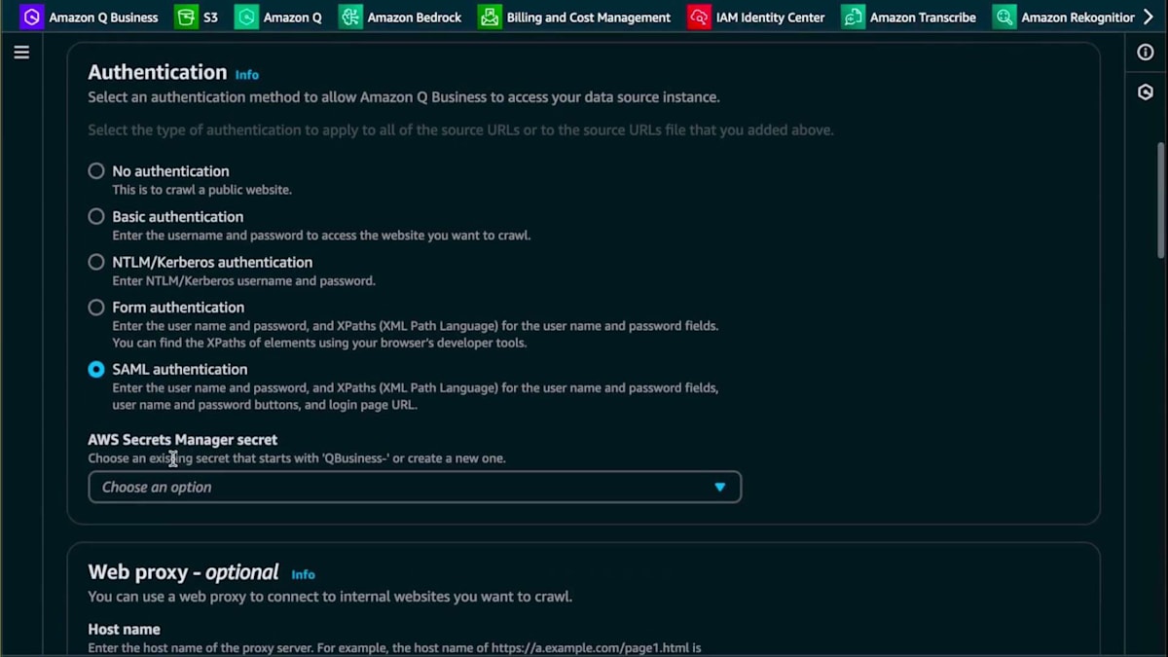Select SAML authentication radio button
Image resolution: width=1168 pixels, height=657 pixels.
pos(96,370)
